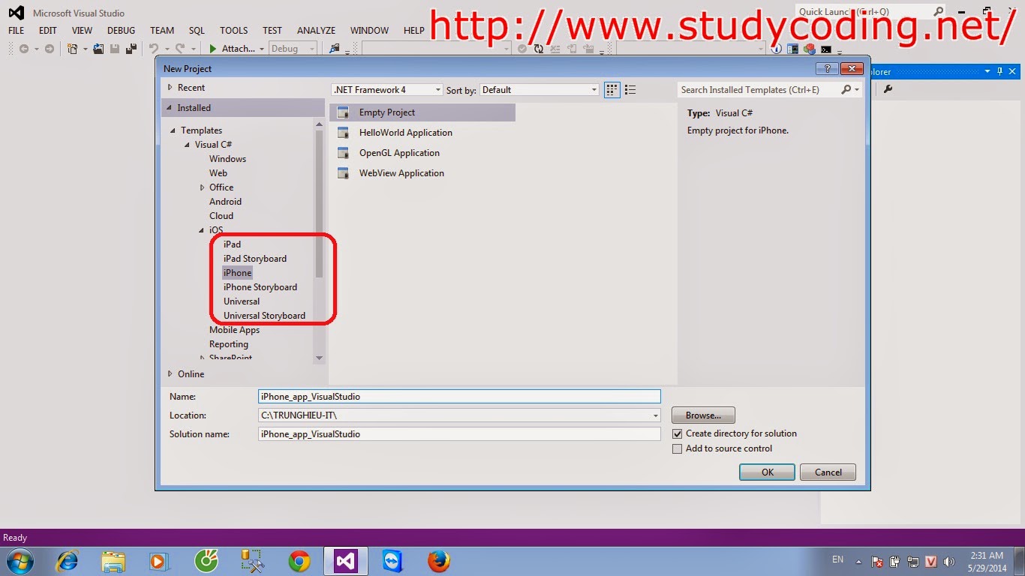
Task: Open Firefox from the taskbar
Action: pos(438,561)
